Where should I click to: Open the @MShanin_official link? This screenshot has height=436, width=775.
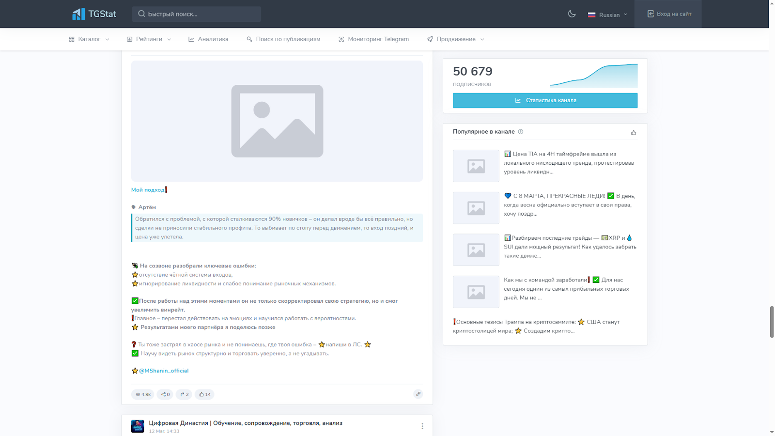[x=164, y=371]
